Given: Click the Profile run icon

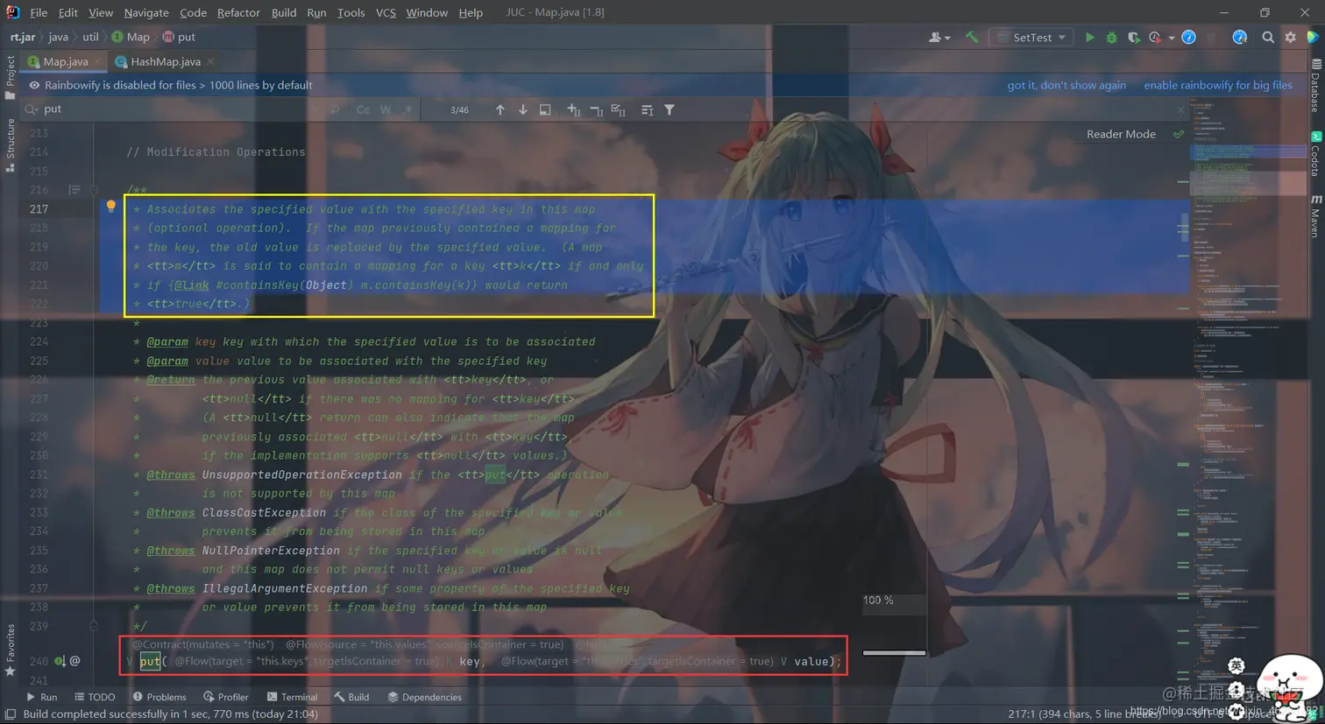Looking at the screenshot, I should 1155,38.
